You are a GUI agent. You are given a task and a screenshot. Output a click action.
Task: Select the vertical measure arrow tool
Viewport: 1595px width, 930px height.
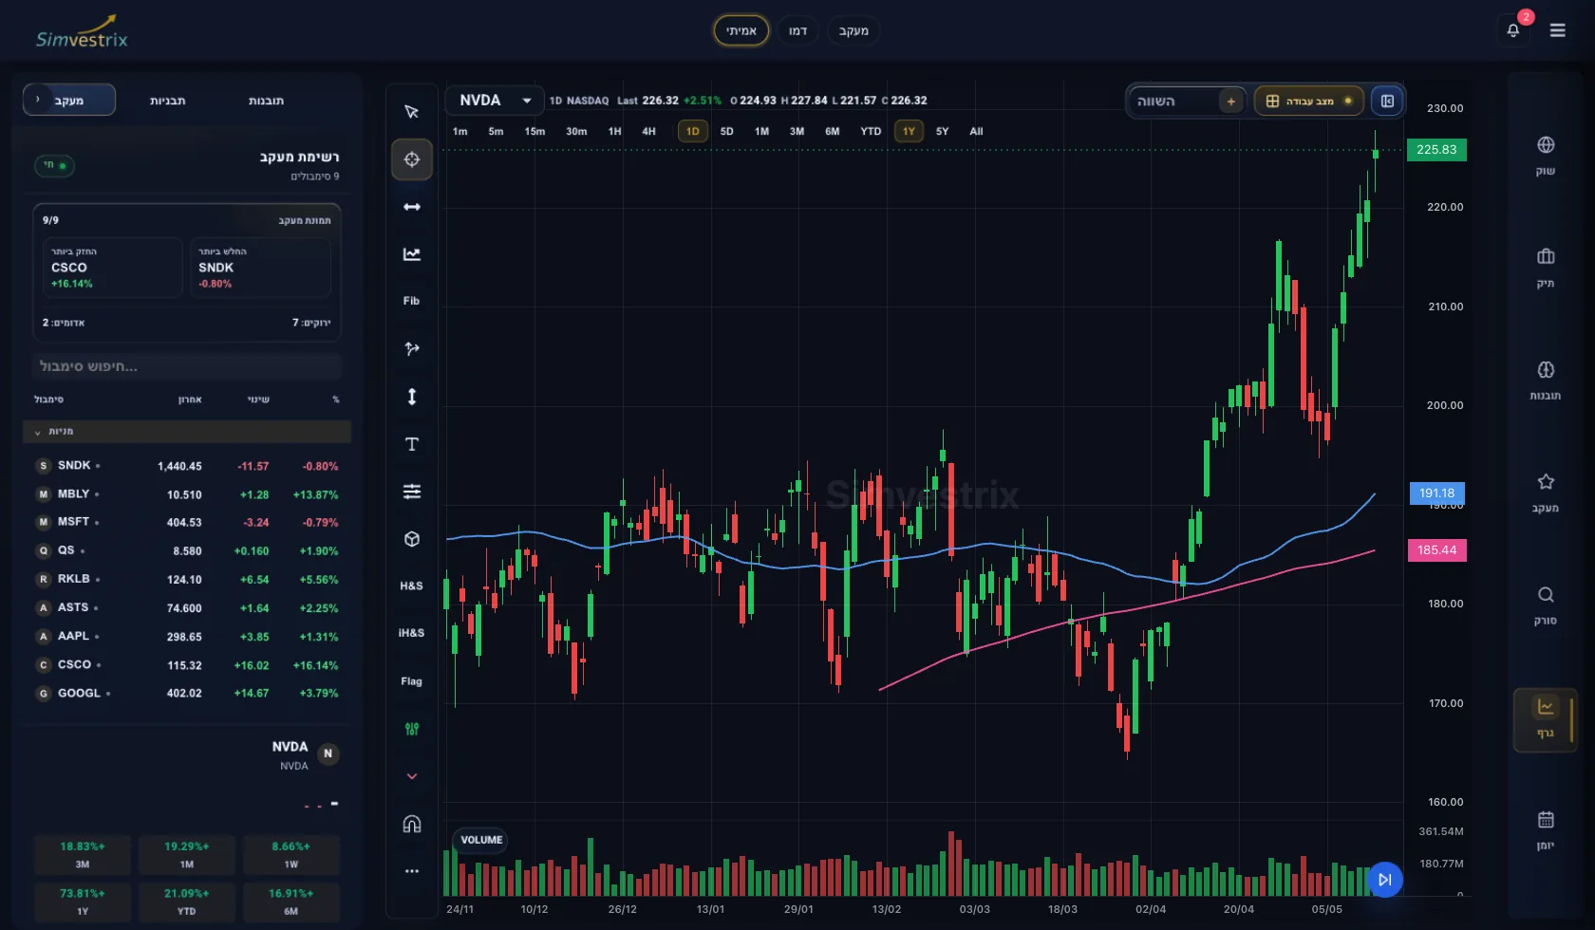point(411,397)
